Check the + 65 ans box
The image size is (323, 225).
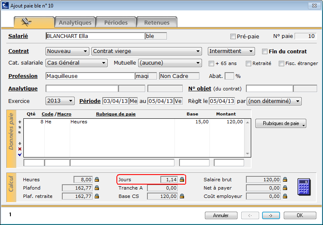tap(211, 64)
